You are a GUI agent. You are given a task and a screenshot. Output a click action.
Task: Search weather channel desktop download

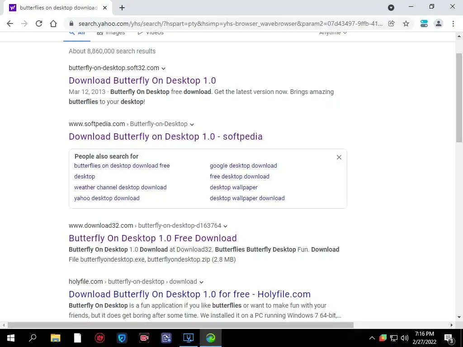pyautogui.click(x=120, y=188)
